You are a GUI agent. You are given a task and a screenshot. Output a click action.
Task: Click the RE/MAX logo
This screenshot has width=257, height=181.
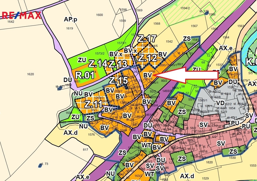coord(21,15)
